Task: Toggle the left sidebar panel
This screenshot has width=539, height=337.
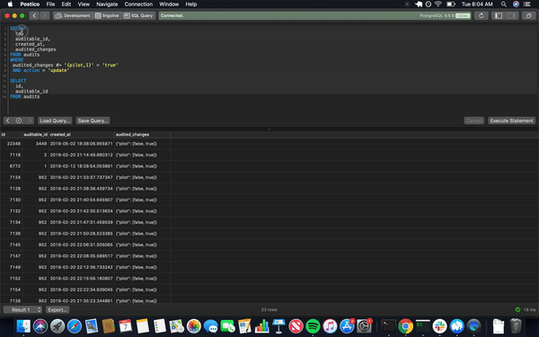Action: pyautogui.click(x=499, y=15)
